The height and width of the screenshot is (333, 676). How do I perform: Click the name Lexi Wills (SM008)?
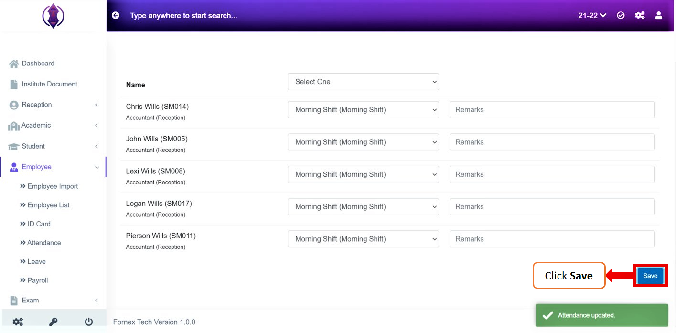155,171
